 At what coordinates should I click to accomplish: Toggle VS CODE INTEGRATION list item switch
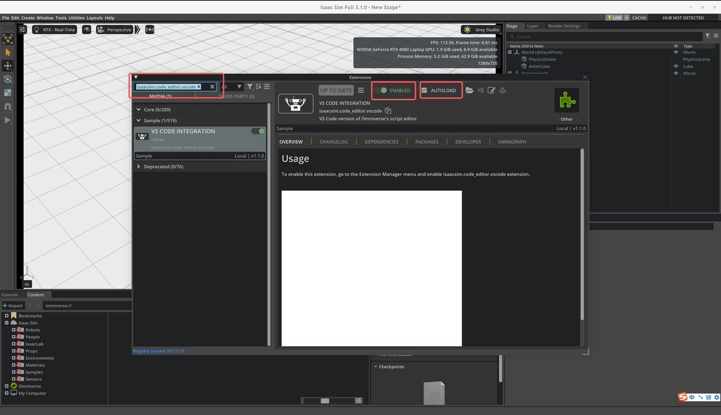pyautogui.click(x=258, y=131)
